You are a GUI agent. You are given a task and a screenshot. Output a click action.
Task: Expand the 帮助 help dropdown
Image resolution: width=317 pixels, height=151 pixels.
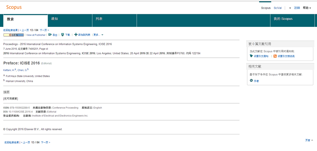[x=307, y=8]
